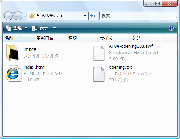Screen dimensions: 180x139
Task: Expand the breadcrumb arrow after AF04-...
Action: coord(62,16)
